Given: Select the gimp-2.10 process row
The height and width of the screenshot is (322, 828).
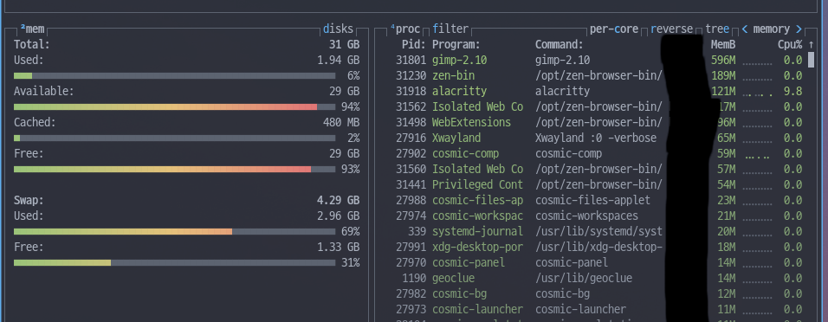Looking at the screenshot, I should point(592,61).
